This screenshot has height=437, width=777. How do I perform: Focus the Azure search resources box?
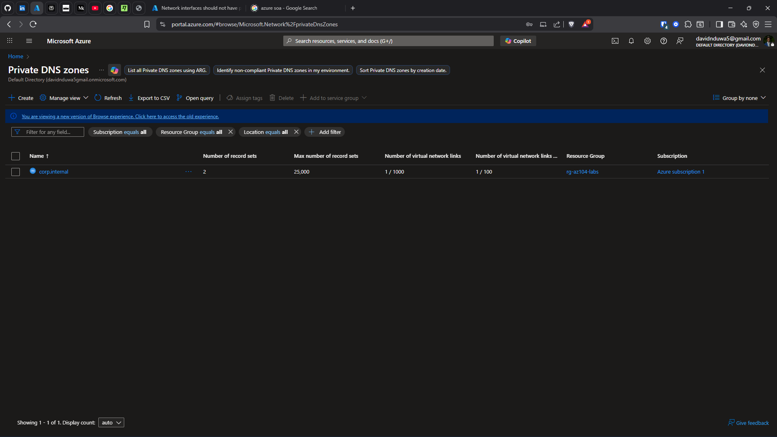click(x=388, y=41)
